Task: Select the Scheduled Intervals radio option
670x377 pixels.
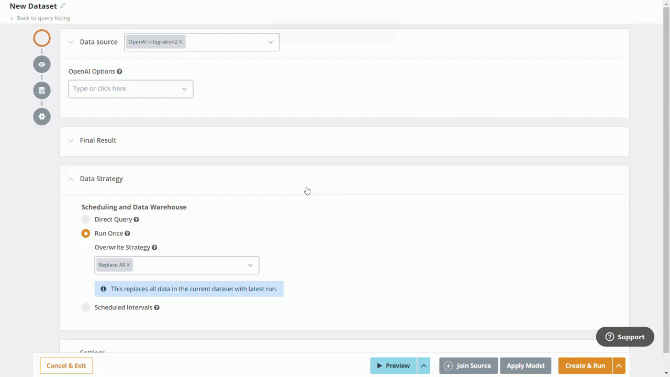Action: click(86, 307)
